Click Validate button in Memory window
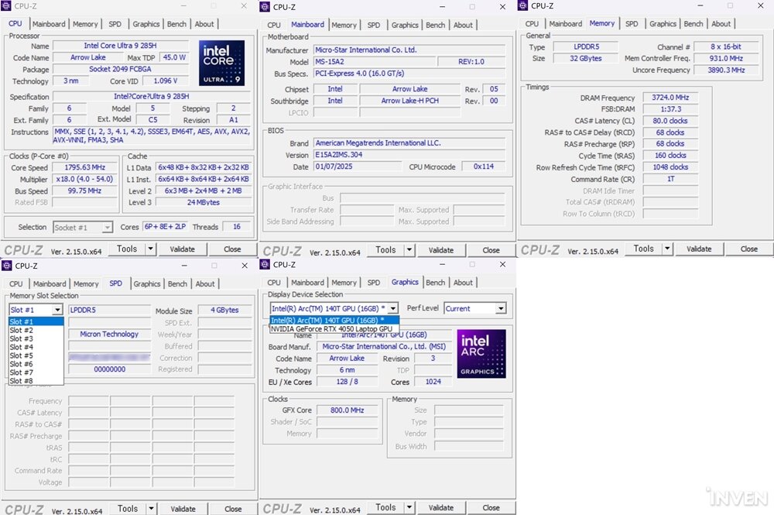Image resolution: width=774 pixels, height=515 pixels. coord(699,249)
